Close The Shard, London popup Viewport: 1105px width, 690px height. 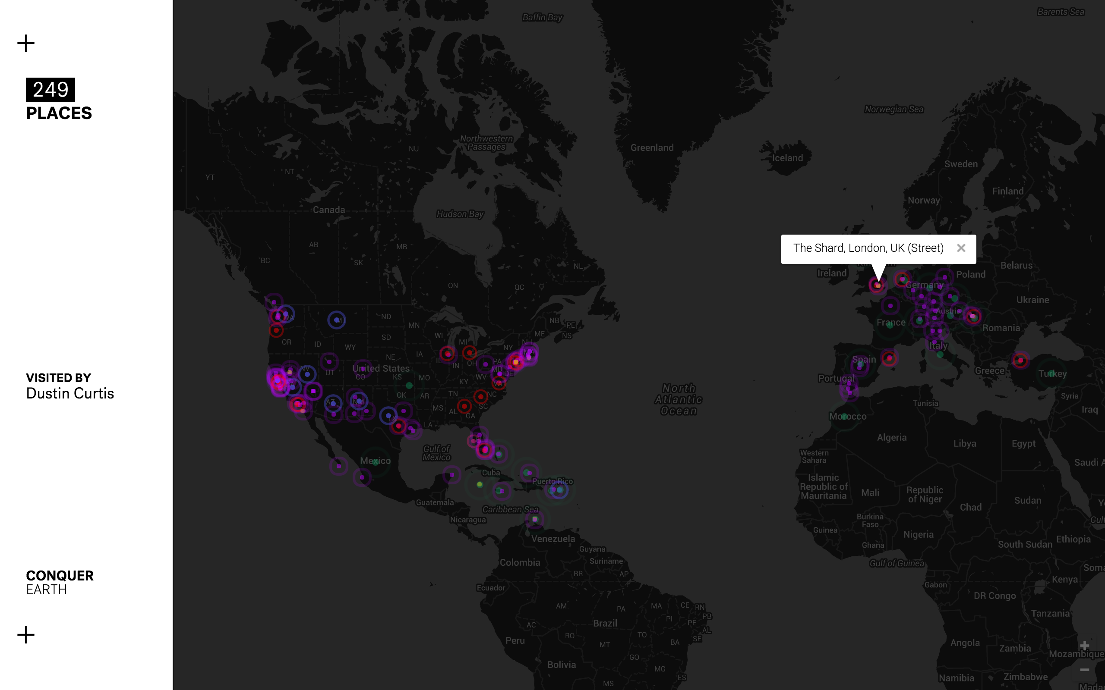pyautogui.click(x=961, y=248)
